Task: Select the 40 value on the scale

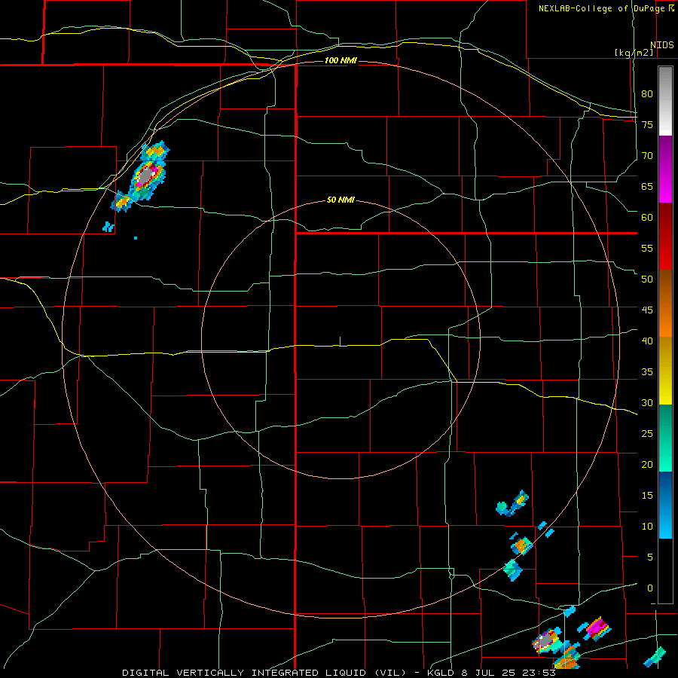Action: click(x=647, y=341)
